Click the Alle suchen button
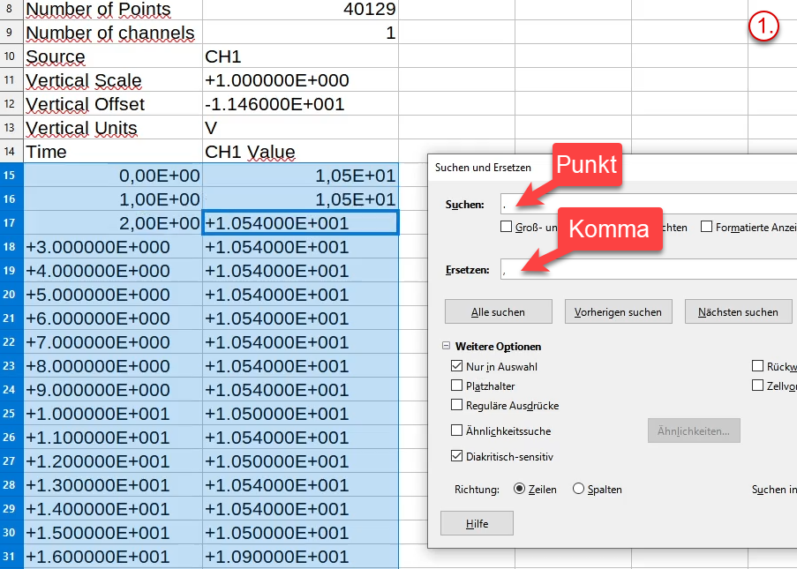 click(498, 311)
